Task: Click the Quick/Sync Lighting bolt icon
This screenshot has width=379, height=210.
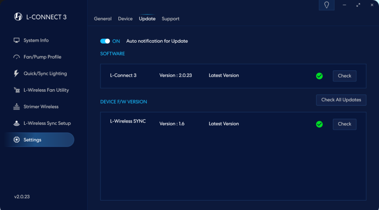Action: coord(16,73)
